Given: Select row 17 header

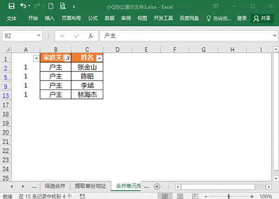Looking at the screenshot, I should click(6, 105).
